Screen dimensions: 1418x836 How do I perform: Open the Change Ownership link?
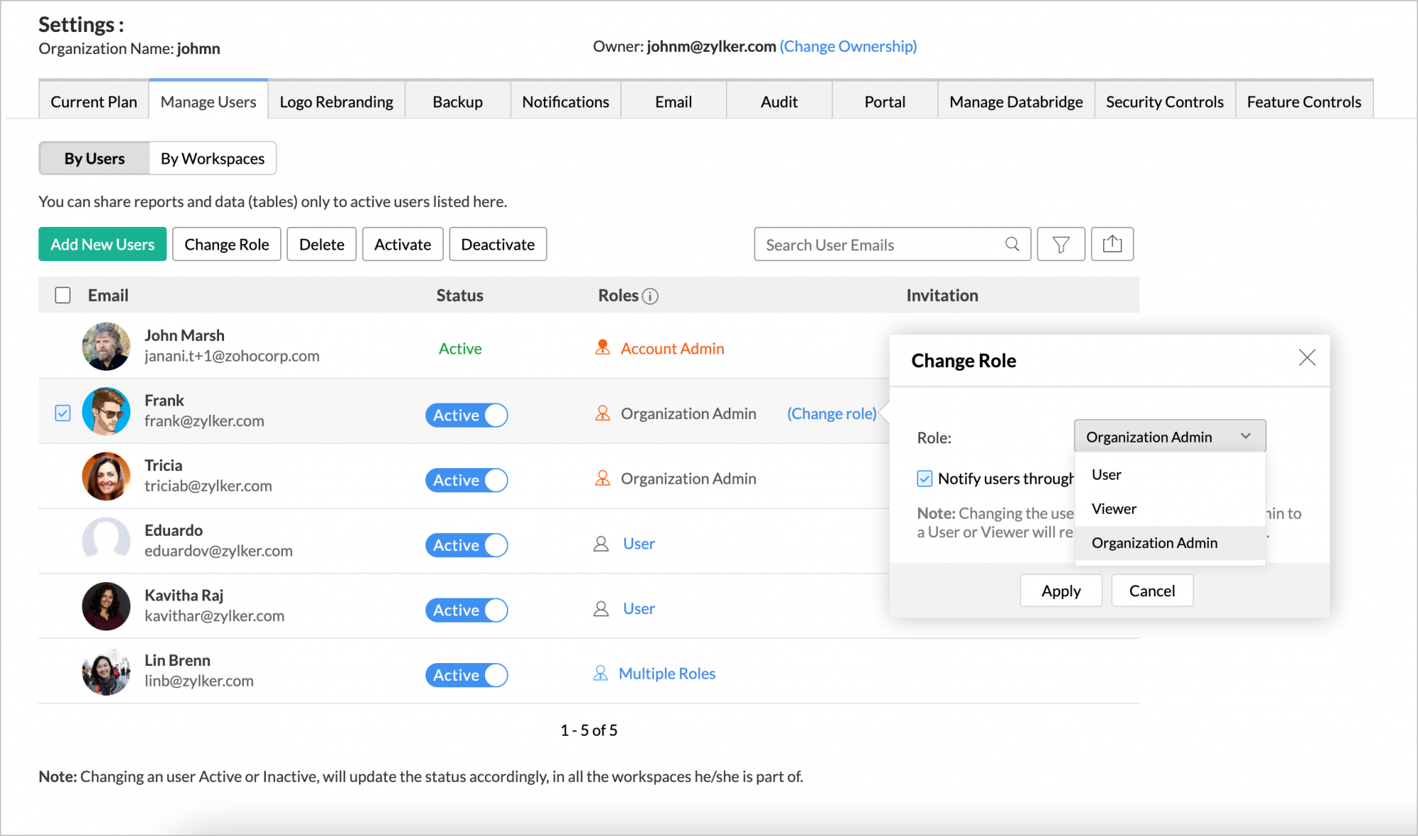coord(848,45)
